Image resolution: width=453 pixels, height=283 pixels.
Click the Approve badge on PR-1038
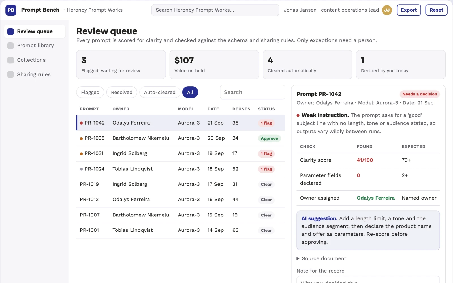269,138
